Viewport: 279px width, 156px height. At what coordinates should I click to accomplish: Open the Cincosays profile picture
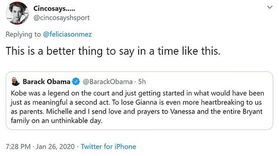click(17, 12)
